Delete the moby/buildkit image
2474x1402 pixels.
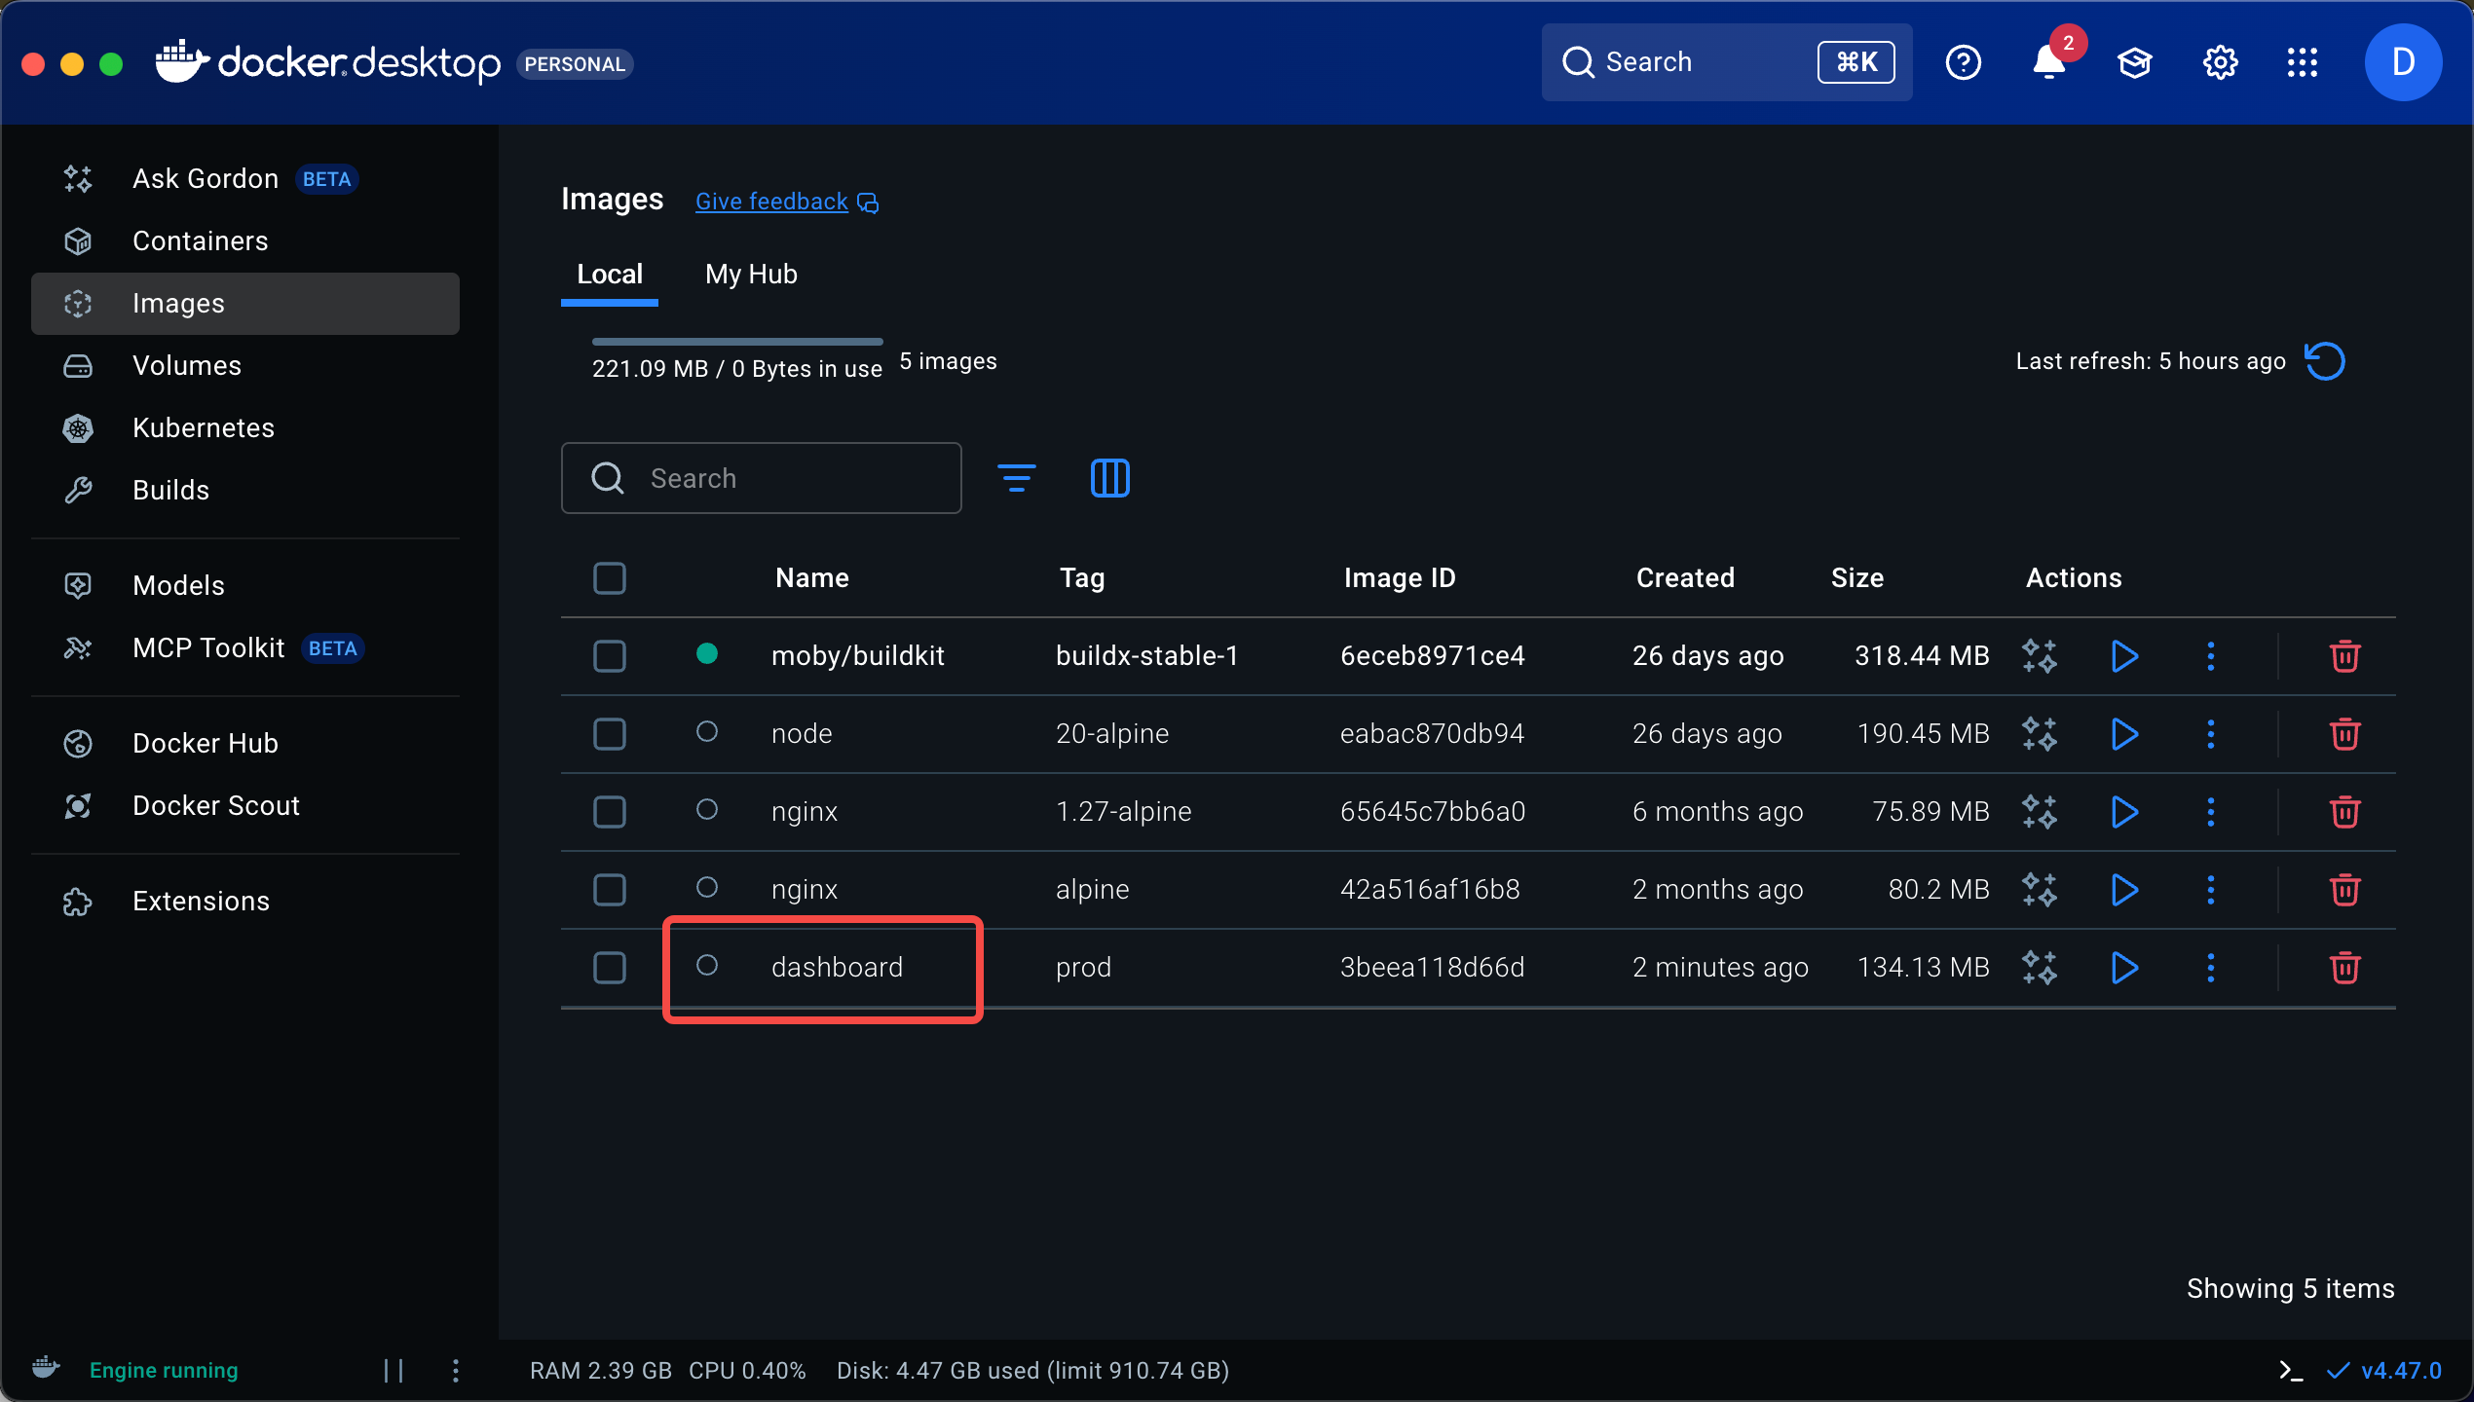pyautogui.click(x=2344, y=656)
